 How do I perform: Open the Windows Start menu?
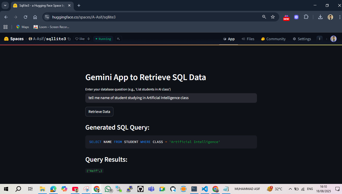[6, 189]
